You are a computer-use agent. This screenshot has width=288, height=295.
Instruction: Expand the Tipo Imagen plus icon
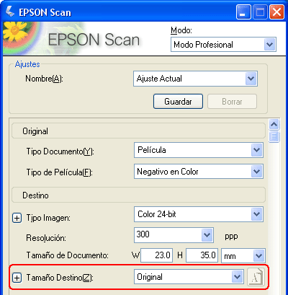point(17,218)
